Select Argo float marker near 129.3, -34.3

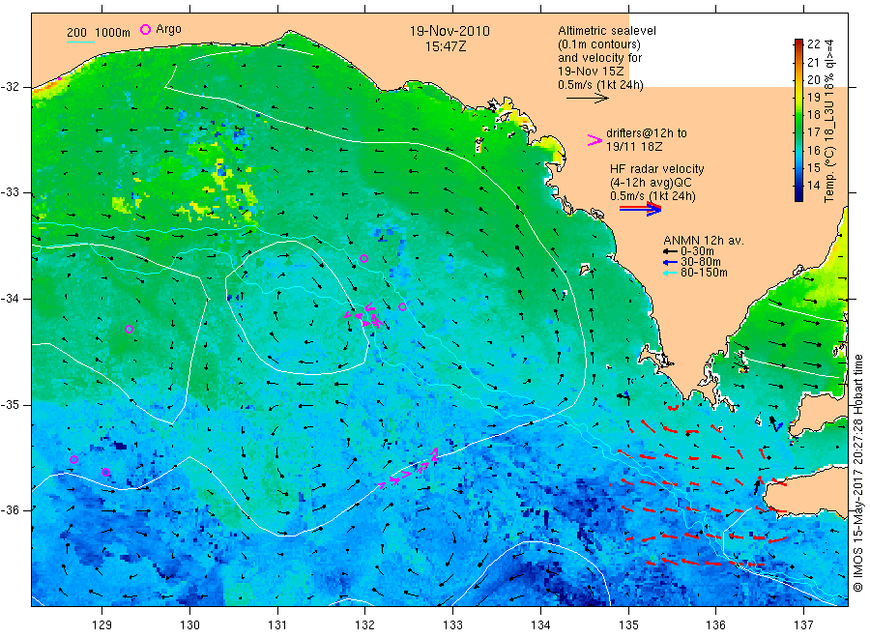129,329
